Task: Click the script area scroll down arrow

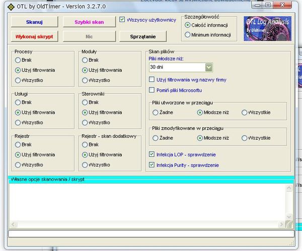Action: (289, 217)
